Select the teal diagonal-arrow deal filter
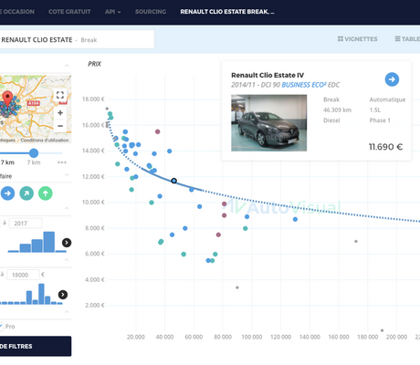420x365 pixels. [26, 193]
